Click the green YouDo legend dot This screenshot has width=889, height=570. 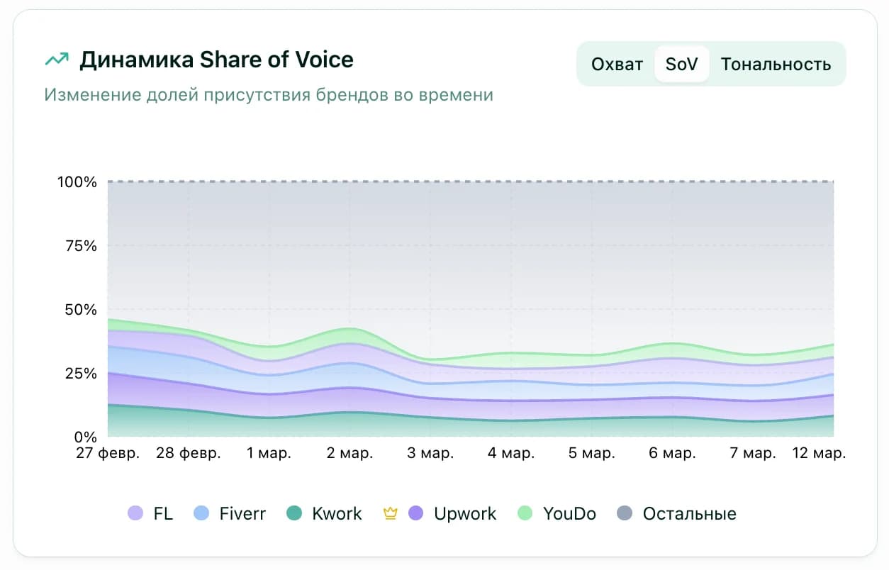coord(525,513)
